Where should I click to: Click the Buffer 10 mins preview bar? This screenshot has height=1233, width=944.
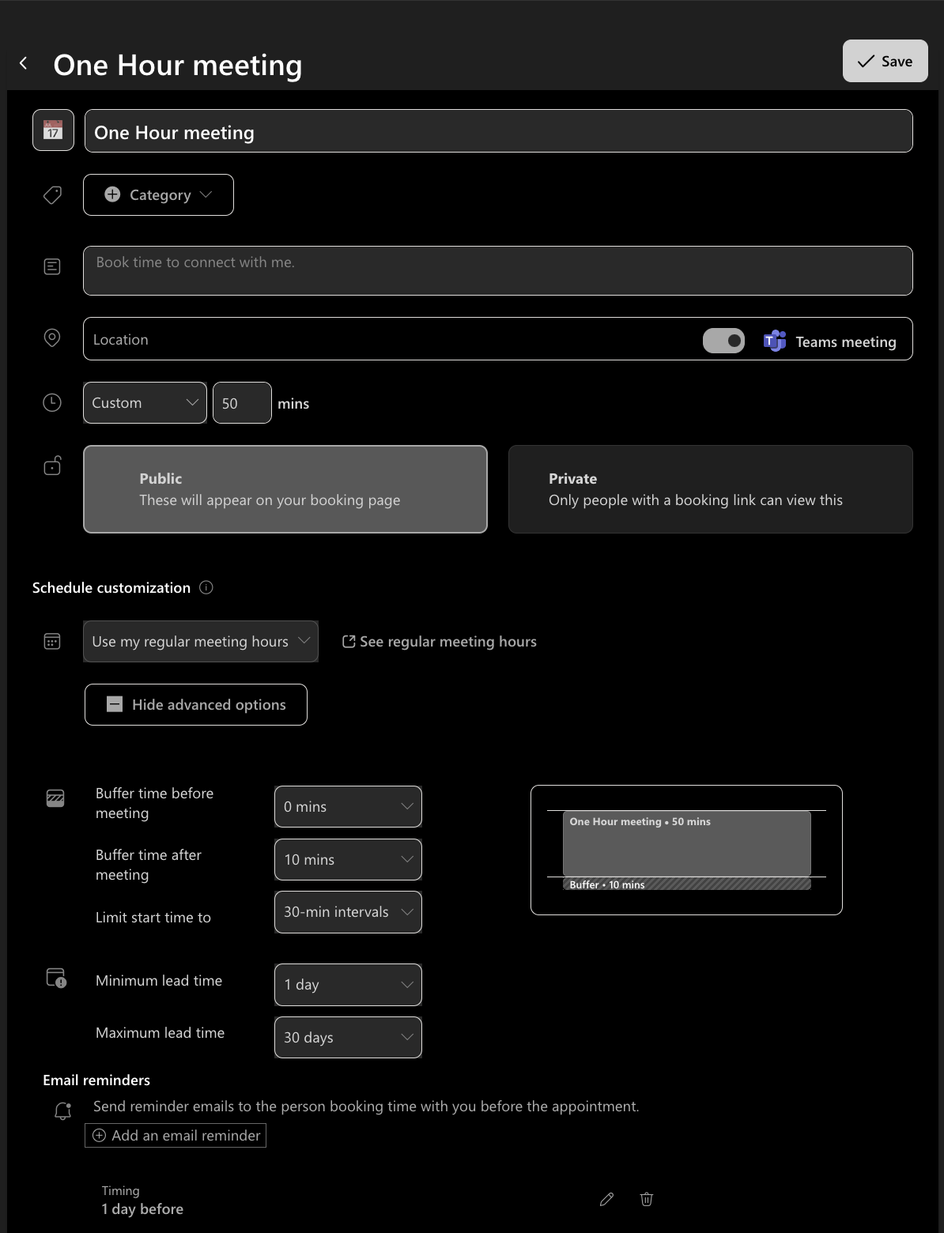[686, 884]
